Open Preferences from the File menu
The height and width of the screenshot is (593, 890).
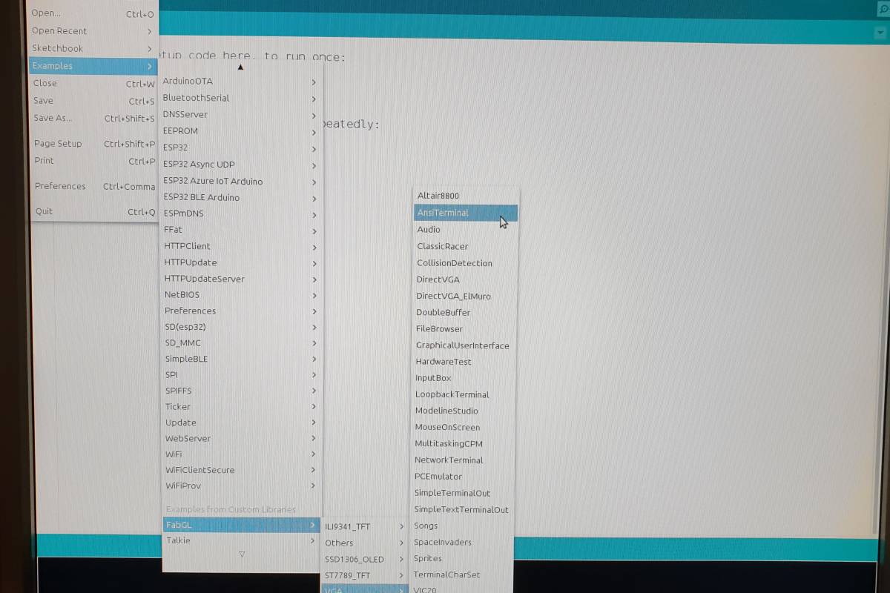(x=94, y=186)
